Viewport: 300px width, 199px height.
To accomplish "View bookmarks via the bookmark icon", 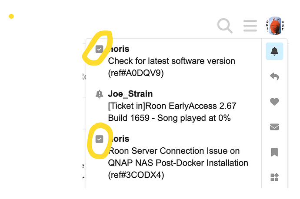I will 274,152.
